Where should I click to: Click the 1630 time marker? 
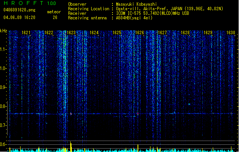(x=231, y=33)
